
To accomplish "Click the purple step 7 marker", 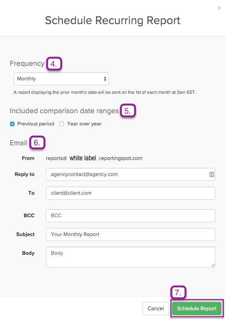I will click(178, 292).
